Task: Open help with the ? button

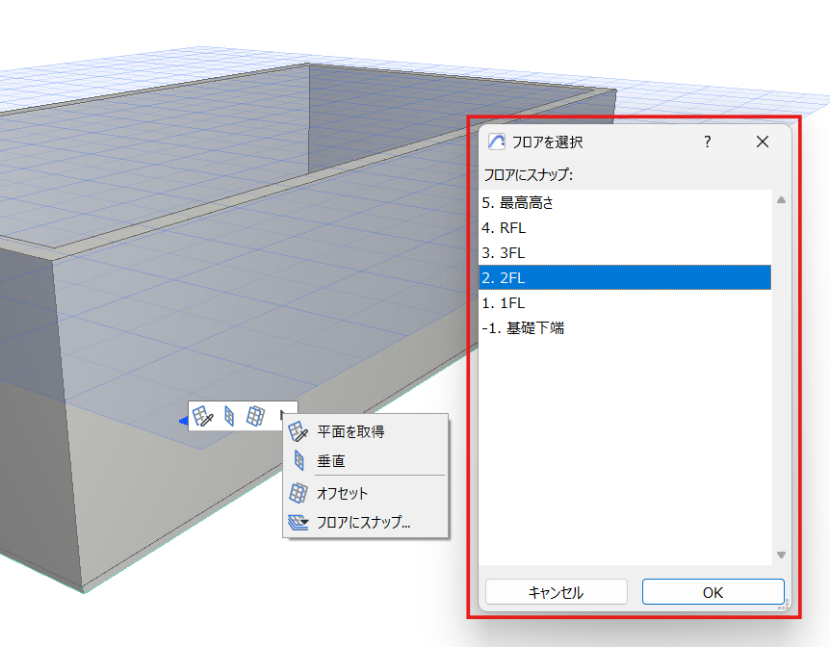Action: (708, 142)
